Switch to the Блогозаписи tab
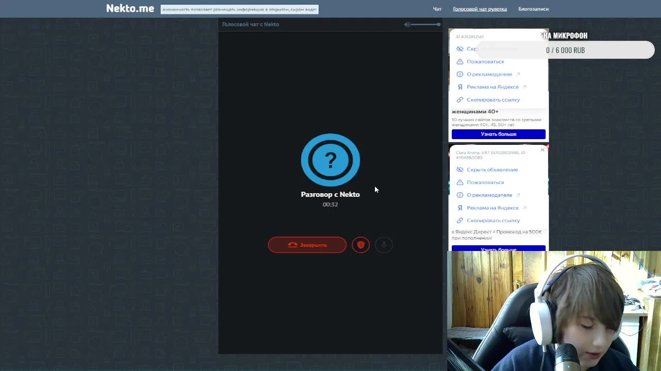Viewport: 661px width, 371px height. 533,9
